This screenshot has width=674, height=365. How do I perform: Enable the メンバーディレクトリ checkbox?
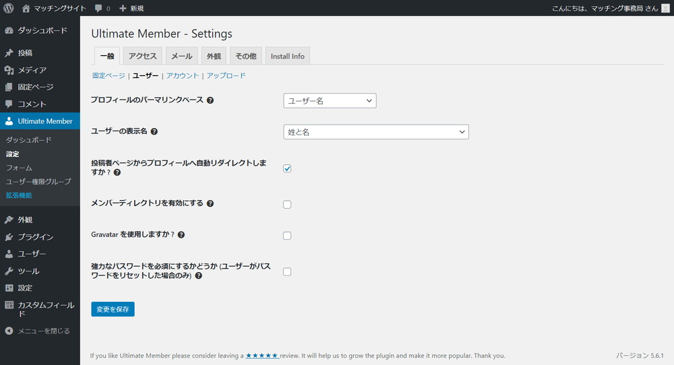[x=287, y=205]
